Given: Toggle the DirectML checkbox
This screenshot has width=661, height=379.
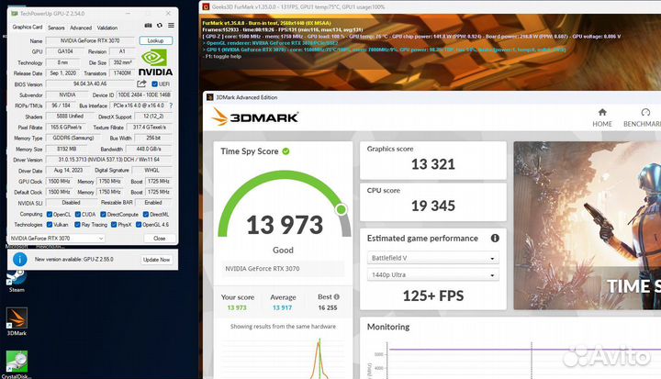Looking at the screenshot, I should coord(146,214).
